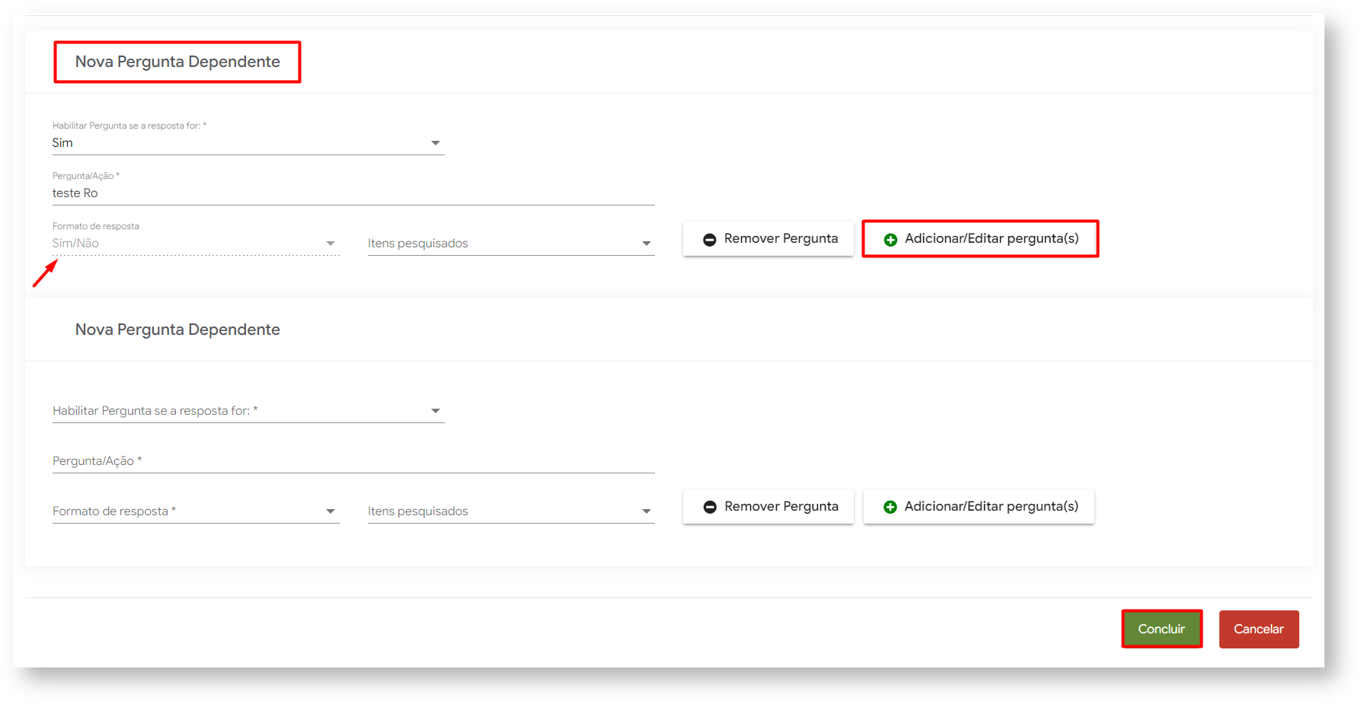
Task: Click the lower 'Adicionar/Editar pergunta(s)' button
Action: click(x=979, y=507)
